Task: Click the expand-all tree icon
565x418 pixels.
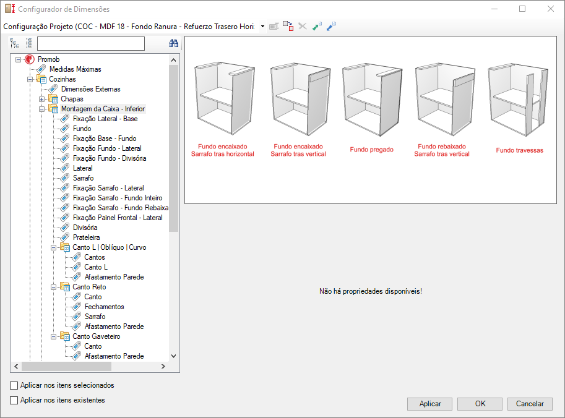Action: click(x=14, y=43)
